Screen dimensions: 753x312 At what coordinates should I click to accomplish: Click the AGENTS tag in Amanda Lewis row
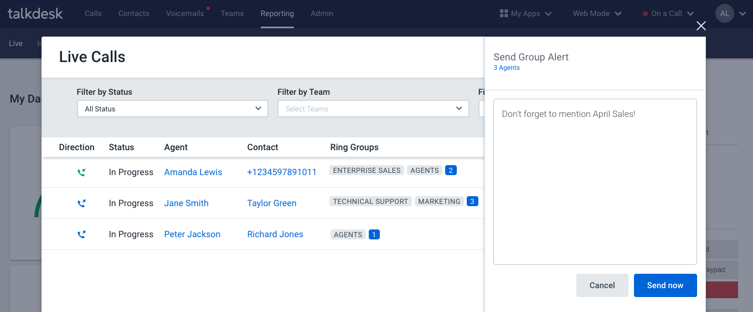click(x=425, y=170)
